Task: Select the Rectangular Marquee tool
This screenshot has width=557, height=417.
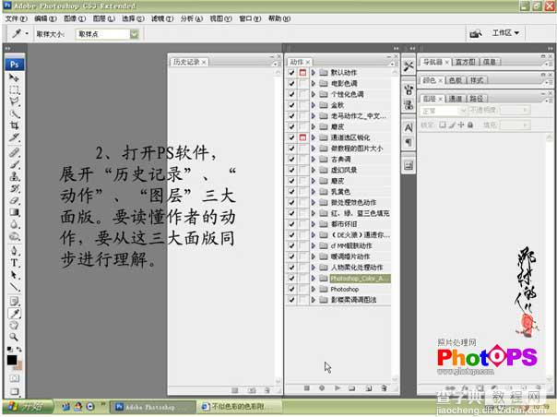Action: 14,89
